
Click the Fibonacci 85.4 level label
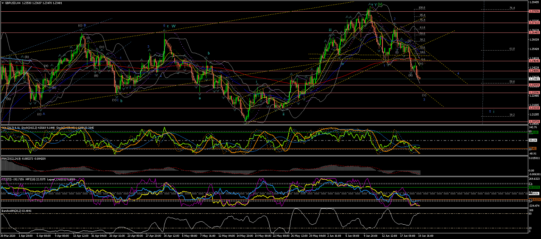click(x=423, y=15)
